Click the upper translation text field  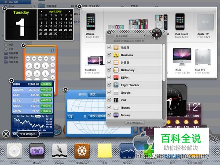(86, 106)
